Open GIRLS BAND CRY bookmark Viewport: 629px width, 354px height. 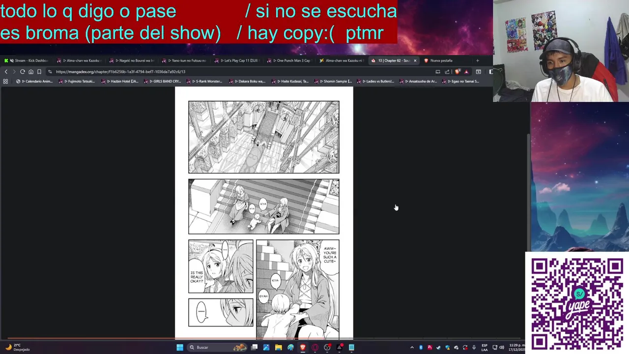tap(163, 82)
